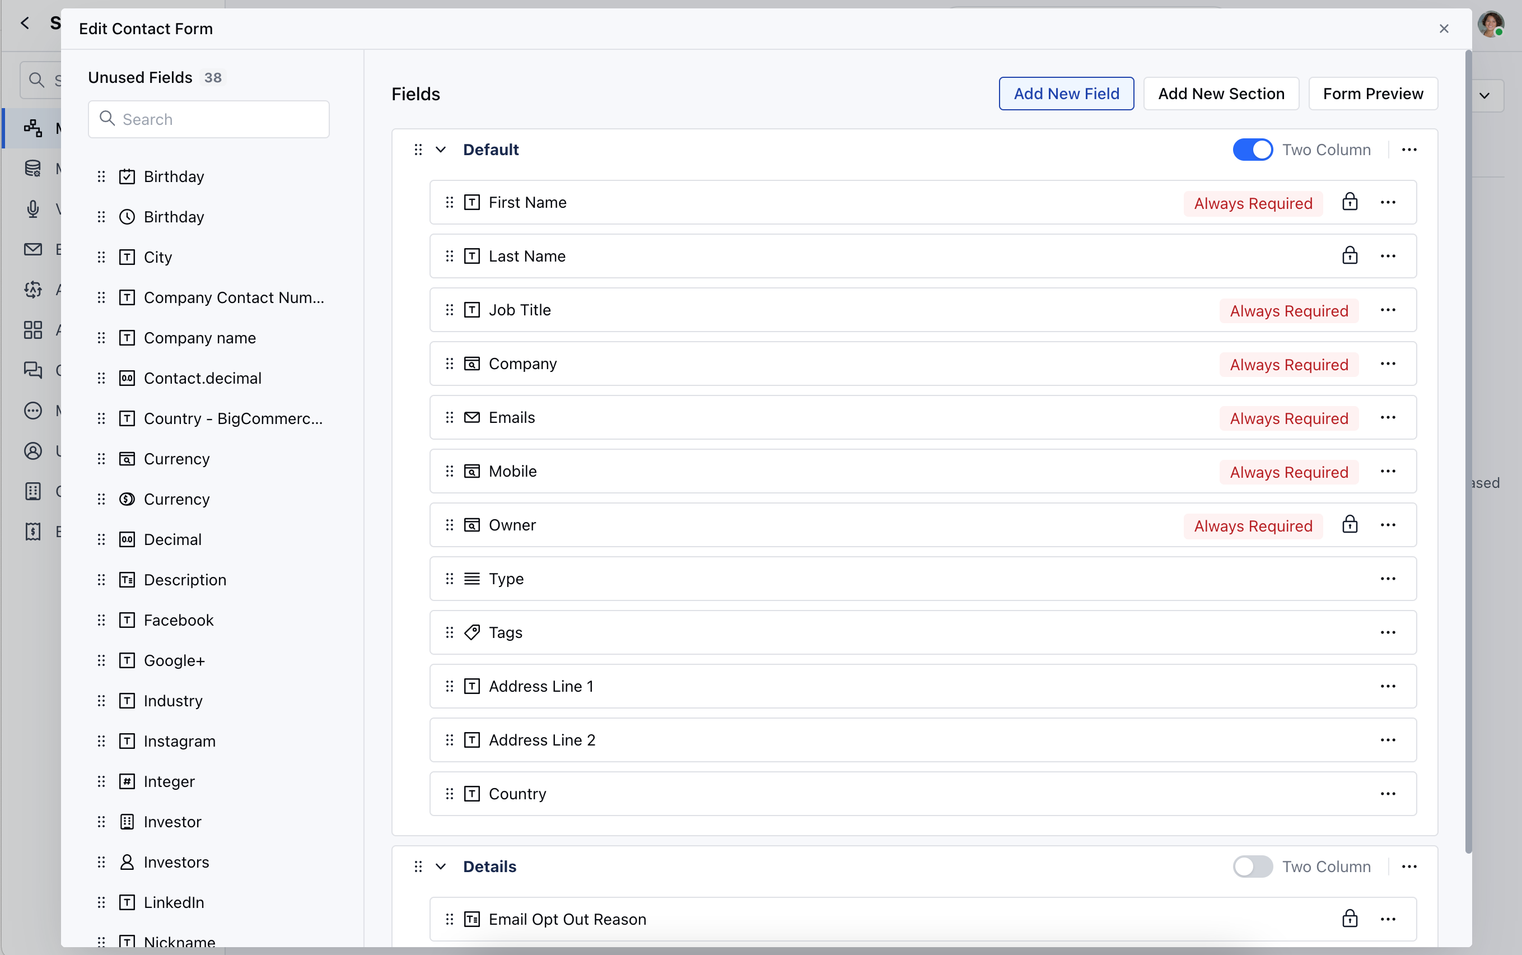The width and height of the screenshot is (1522, 955).
Task: Click the Form Preview button
Action: pos(1372,94)
